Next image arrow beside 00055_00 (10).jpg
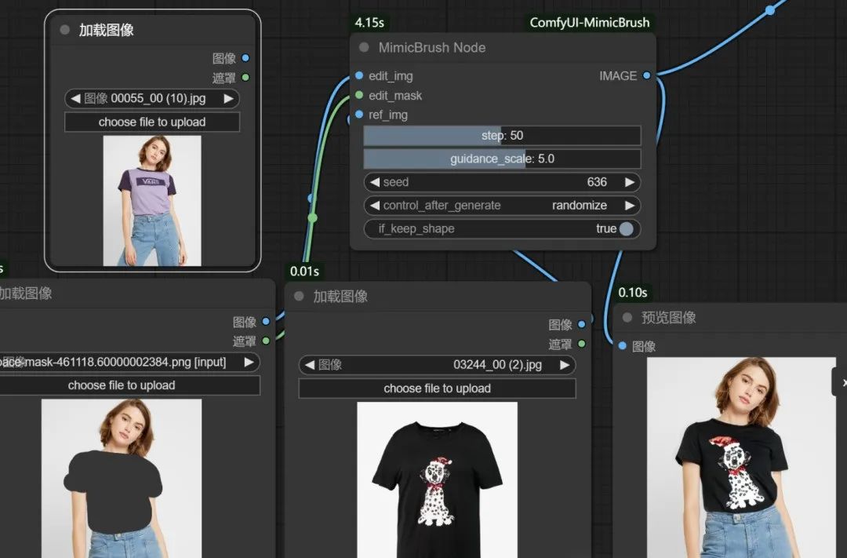The height and width of the screenshot is (558, 847). (228, 98)
